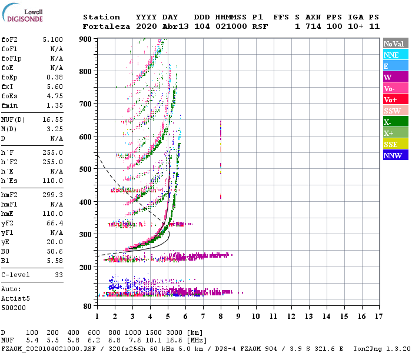
Task: Click the fmin value 1.35
Action: 55,105
